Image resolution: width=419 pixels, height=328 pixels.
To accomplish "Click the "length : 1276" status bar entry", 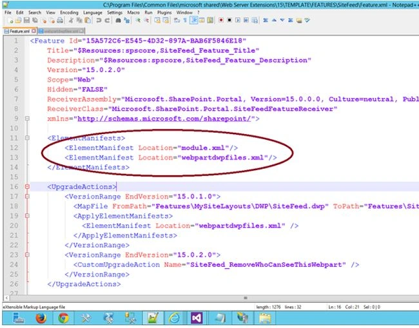I will [268, 307].
